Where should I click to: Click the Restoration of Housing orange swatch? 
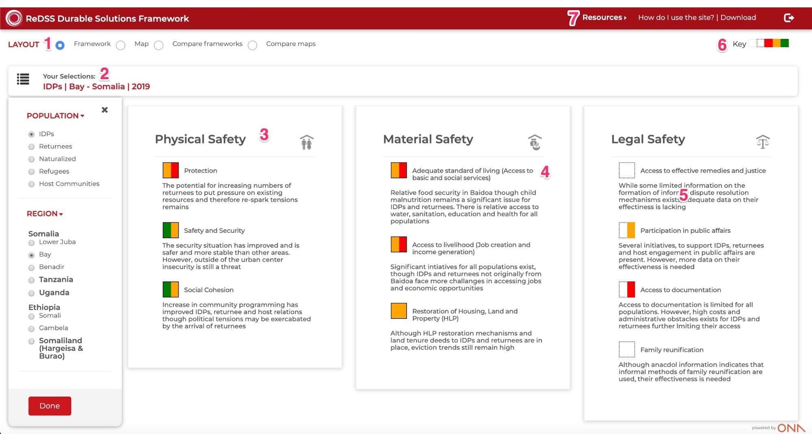point(399,311)
